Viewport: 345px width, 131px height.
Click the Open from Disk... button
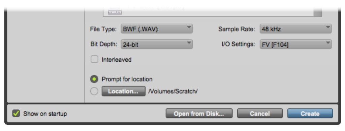tap(199, 113)
